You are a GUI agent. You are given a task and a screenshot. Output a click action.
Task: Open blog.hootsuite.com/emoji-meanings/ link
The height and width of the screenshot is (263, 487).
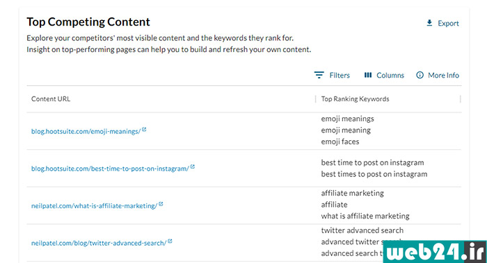[x=86, y=131]
